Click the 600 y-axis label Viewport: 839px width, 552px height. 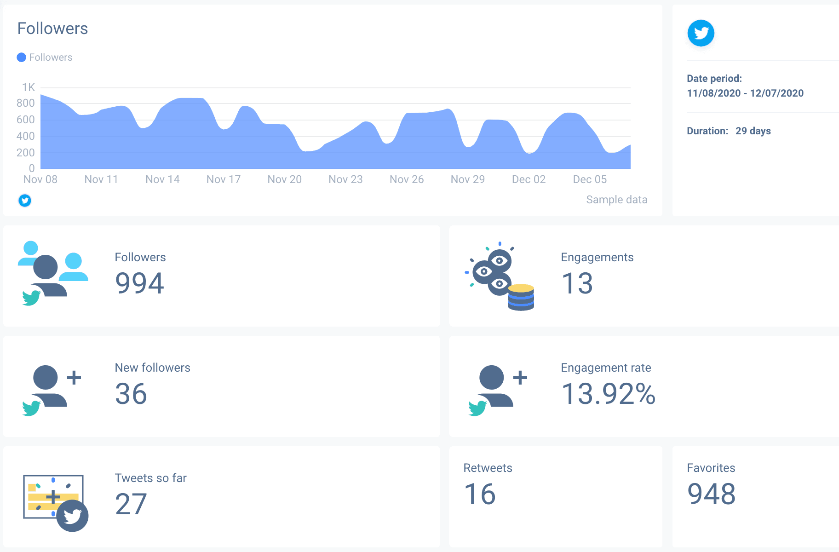(26, 120)
